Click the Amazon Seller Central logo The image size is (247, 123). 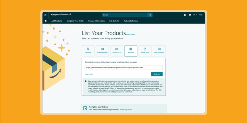tap(61, 15)
